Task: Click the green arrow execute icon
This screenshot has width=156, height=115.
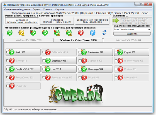Action: point(116,21)
